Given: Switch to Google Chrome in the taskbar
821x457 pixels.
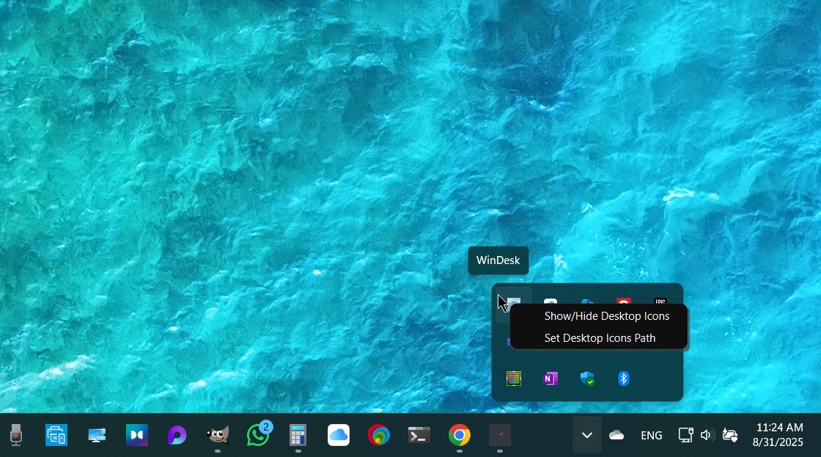Looking at the screenshot, I should click(x=459, y=435).
